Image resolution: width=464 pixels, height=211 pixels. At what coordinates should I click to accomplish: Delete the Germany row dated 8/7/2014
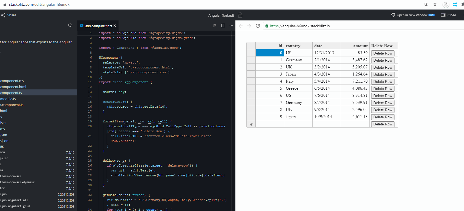(x=383, y=103)
